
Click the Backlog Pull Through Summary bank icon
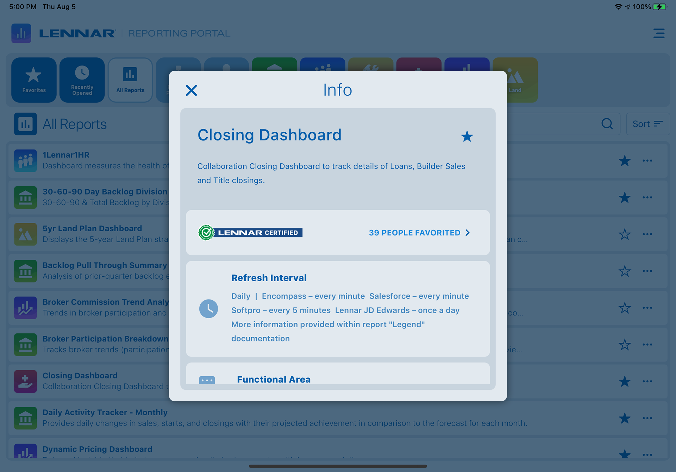(25, 271)
